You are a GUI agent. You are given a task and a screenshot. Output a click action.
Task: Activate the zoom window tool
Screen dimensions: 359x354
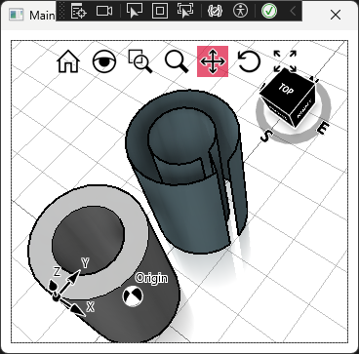[x=140, y=61]
